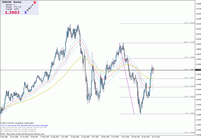201x138 pixels.
Task: Click the FXDD MetaTrader copyright line
Action: point(23,134)
